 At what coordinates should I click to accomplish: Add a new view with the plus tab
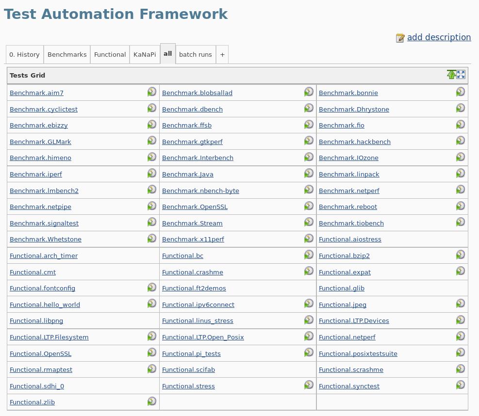pos(222,55)
